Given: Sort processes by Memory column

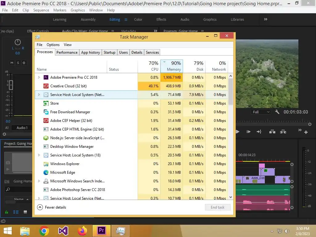Looking at the screenshot, I should (172, 66).
